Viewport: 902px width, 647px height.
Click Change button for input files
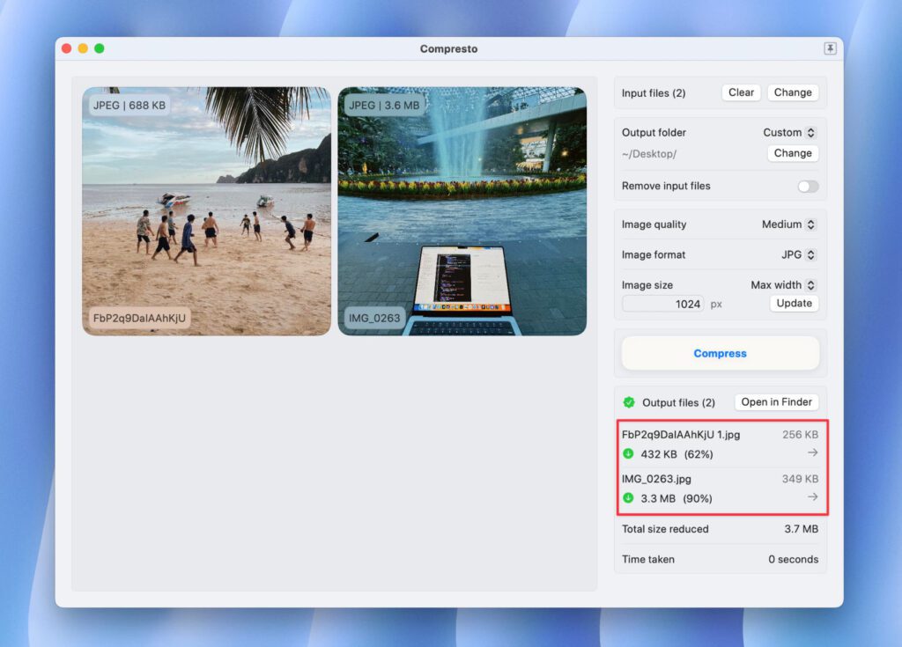point(793,92)
